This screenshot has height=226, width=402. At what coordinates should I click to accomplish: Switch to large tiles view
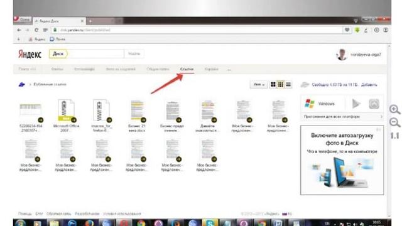coord(273,84)
